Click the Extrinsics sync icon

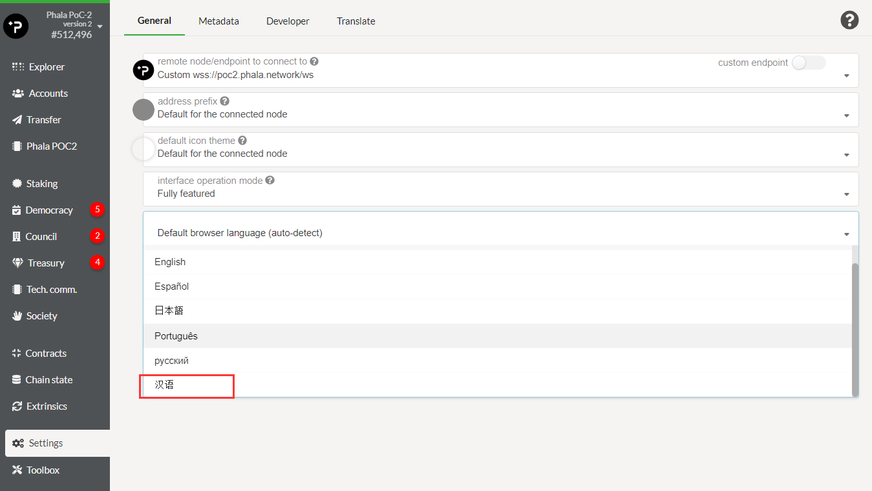tap(17, 406)
